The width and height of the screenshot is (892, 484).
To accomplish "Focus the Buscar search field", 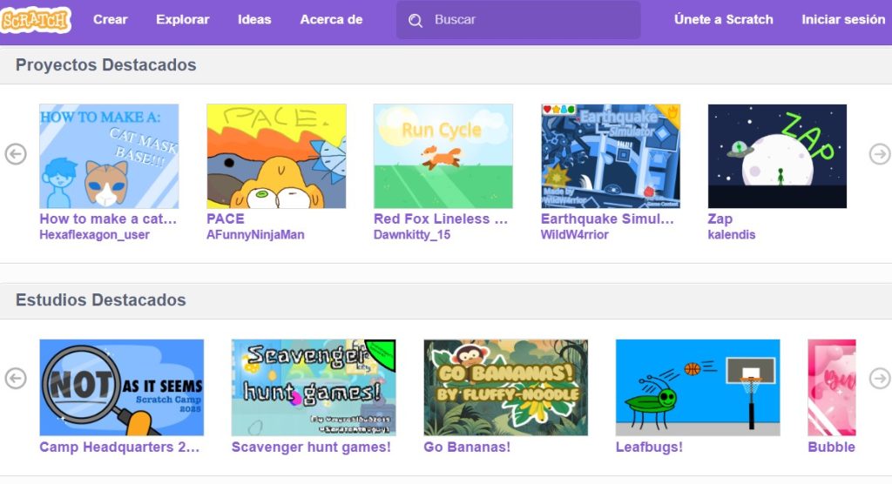I will 531,20.
